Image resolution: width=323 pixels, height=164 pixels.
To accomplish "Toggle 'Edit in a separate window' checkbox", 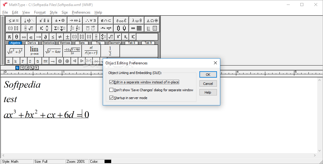I will click(x=111, y=82).
